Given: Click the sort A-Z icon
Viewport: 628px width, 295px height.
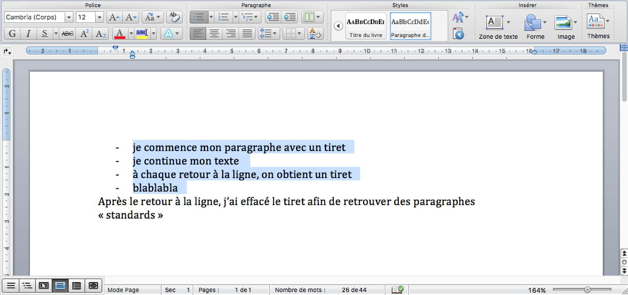Looking at the screenshot, I should (315, 33).
